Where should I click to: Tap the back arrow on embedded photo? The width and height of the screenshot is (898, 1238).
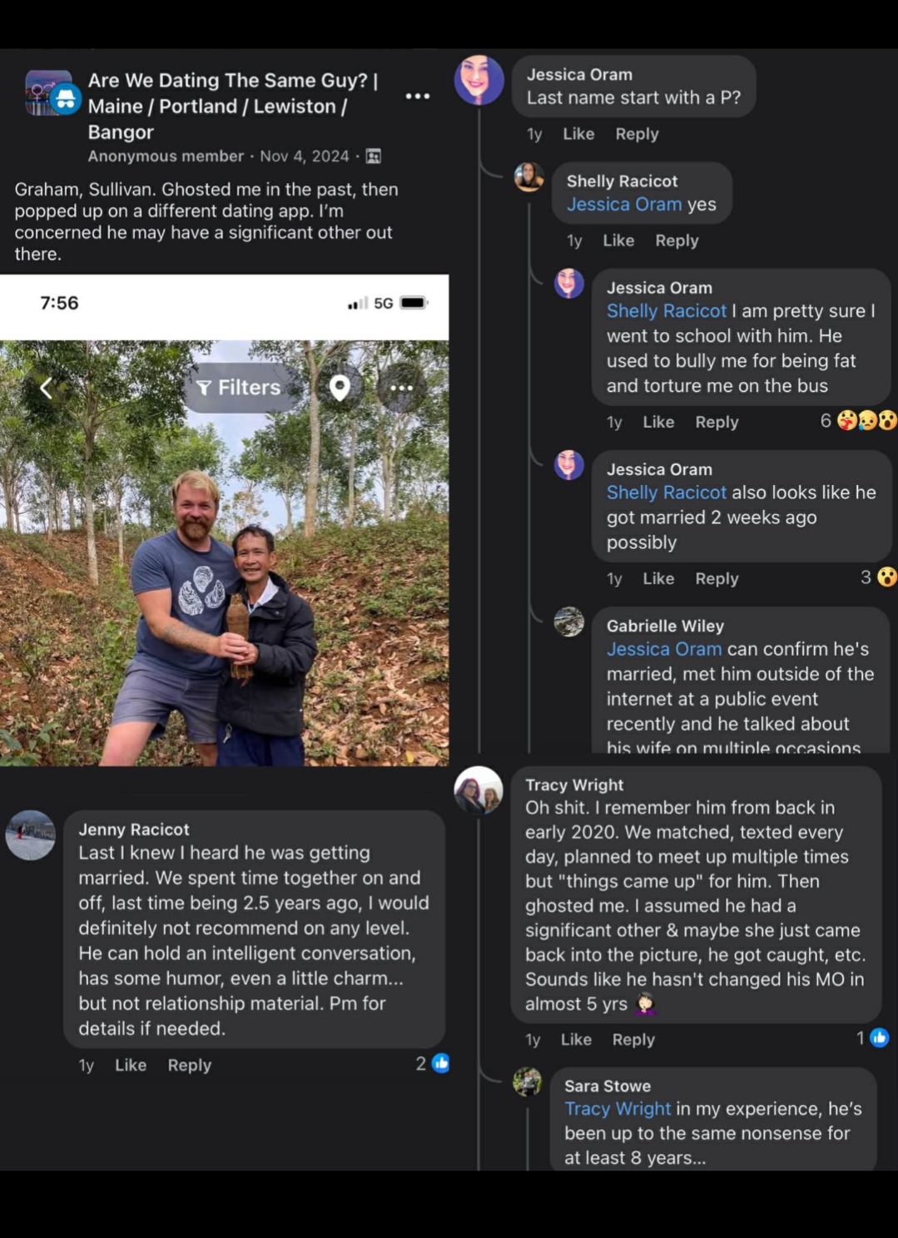pos(47,388)
